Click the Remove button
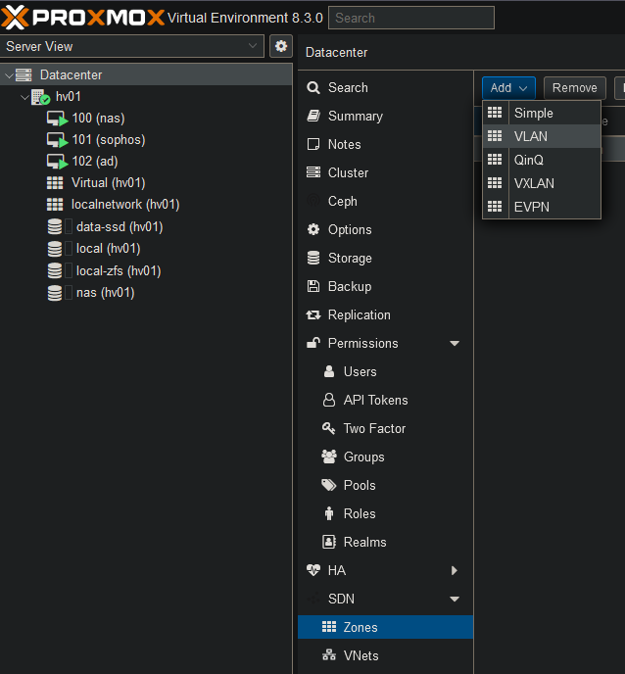Viewport: 625px width, 674px height. coord(574,88)
